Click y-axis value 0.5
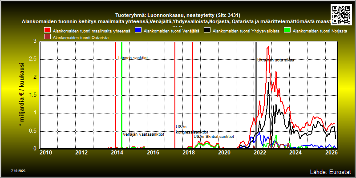 click(x=32, y=131)
